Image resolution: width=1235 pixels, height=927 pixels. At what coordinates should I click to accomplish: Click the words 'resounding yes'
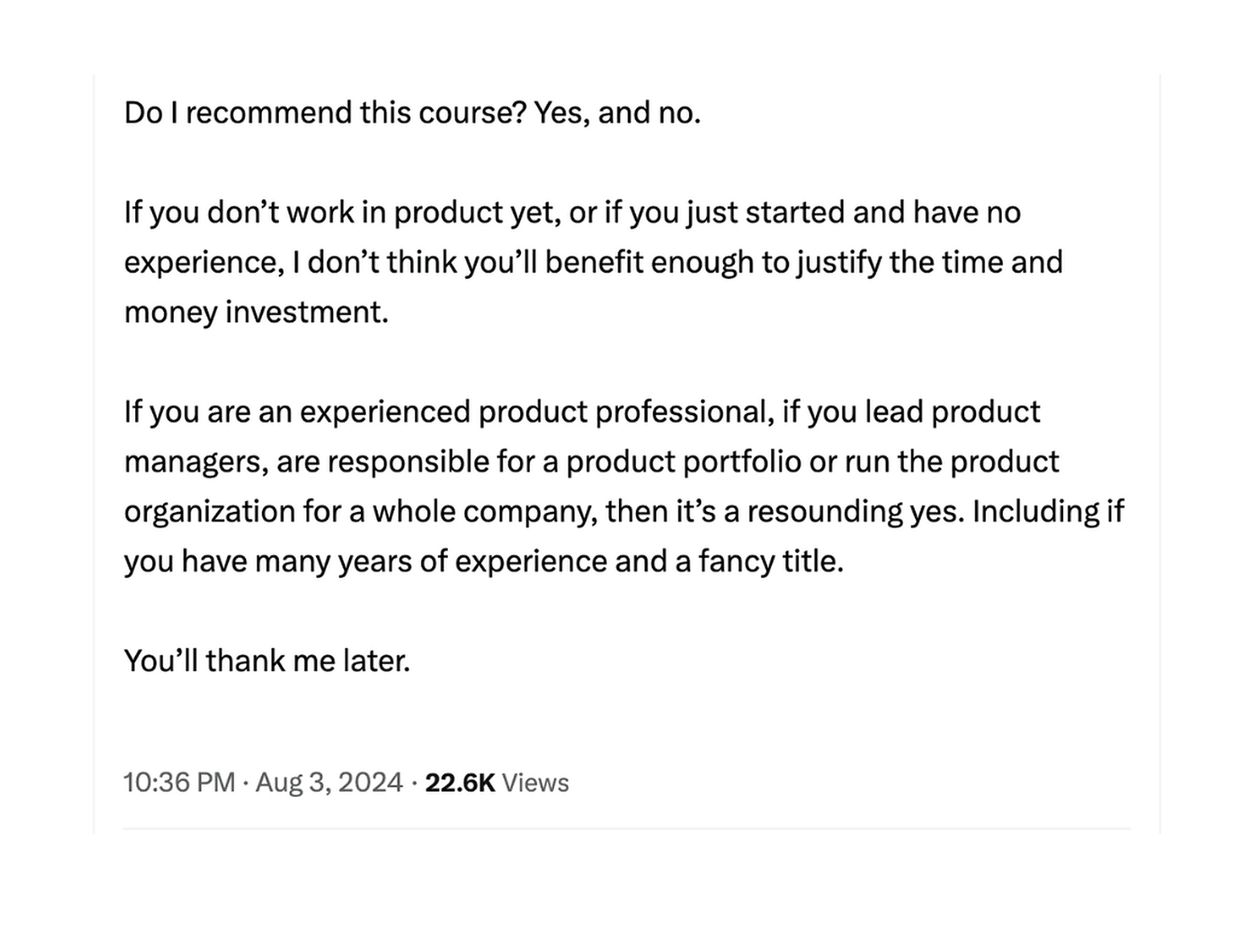click(x=855, y=511)
